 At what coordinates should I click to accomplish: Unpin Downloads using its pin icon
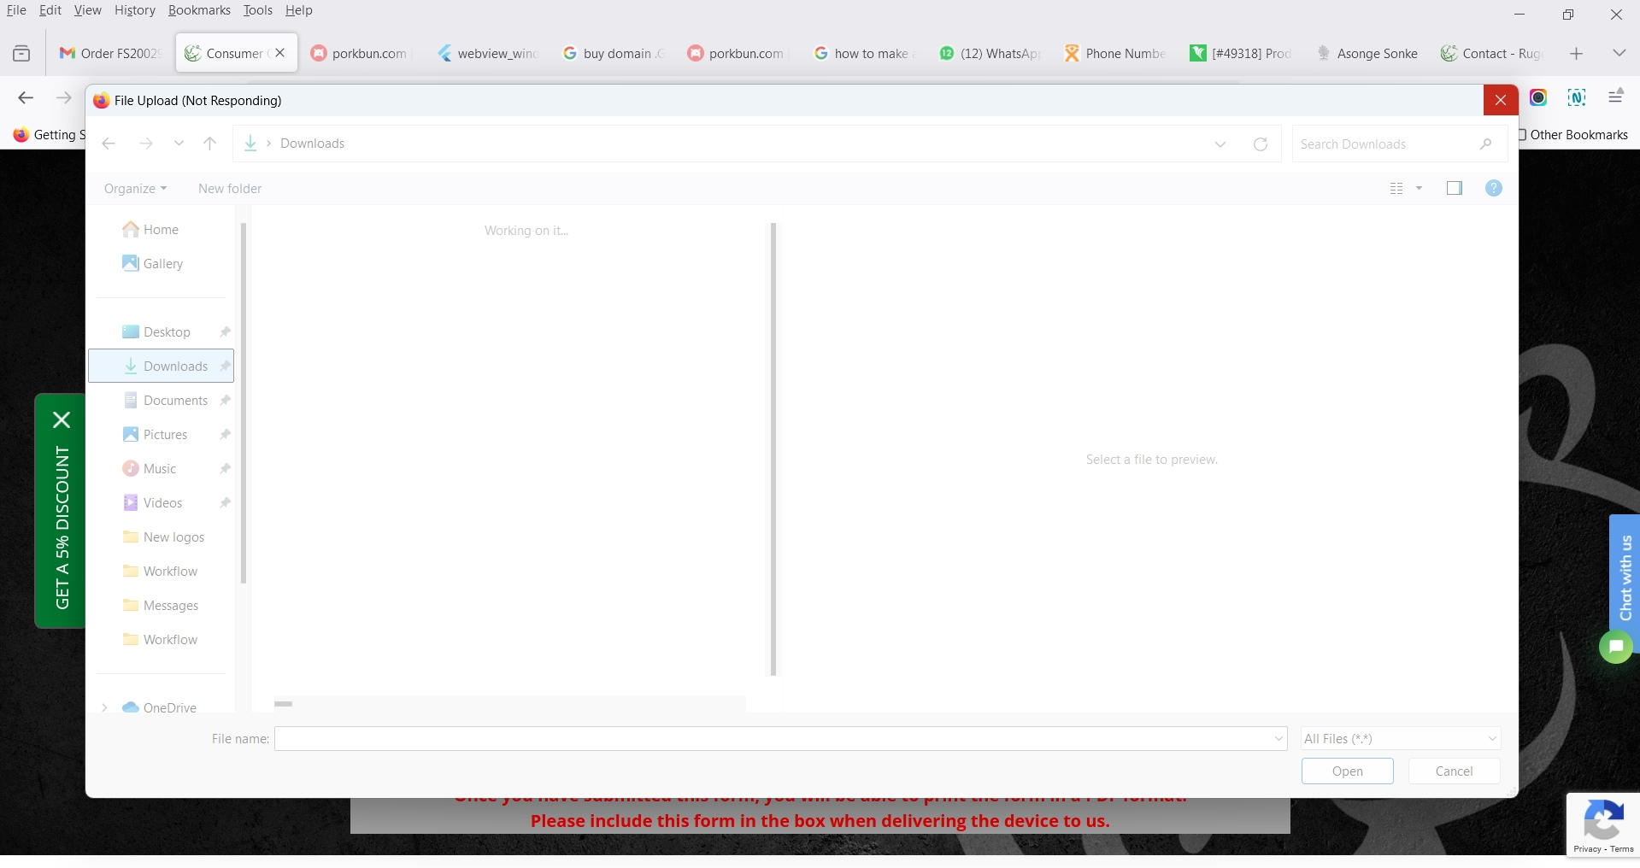coord(226,367)
